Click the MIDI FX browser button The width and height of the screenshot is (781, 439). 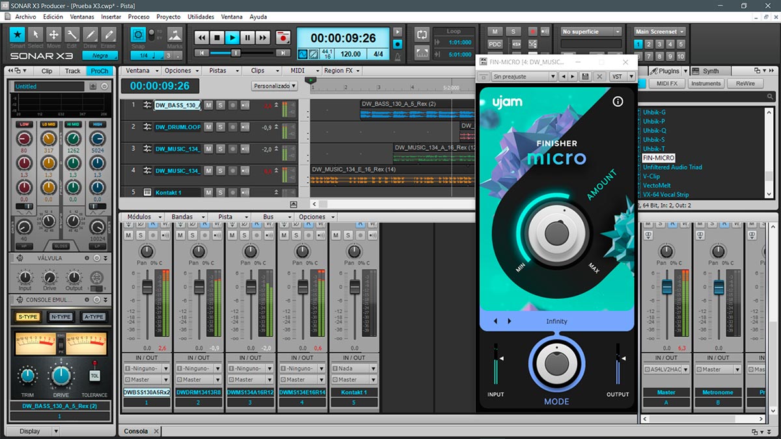[667, 83]
